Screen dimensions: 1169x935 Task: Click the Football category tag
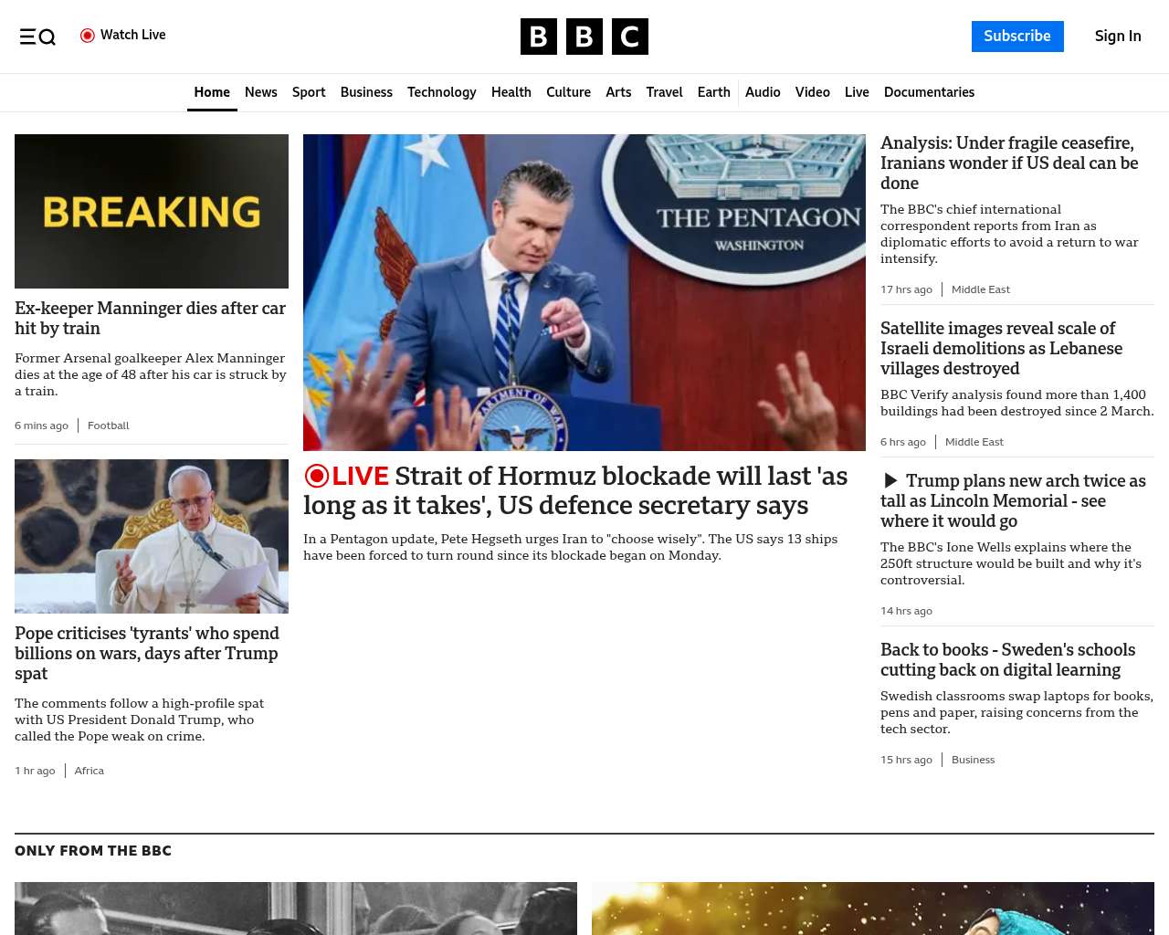(x=108, y=425)
